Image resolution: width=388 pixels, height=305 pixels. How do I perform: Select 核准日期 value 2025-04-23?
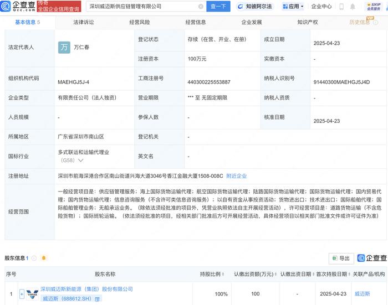(326, 121)
